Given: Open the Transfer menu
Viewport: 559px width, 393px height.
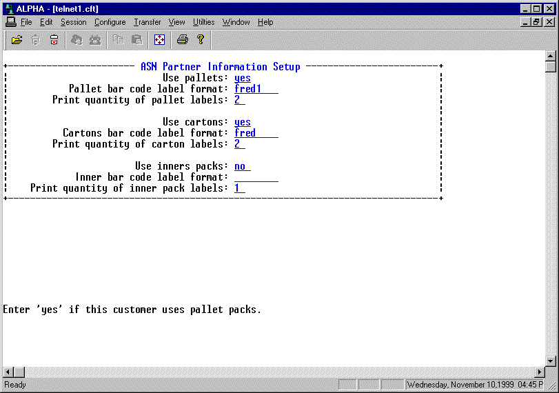Looking at the screenshot, I should pos(147,22).
